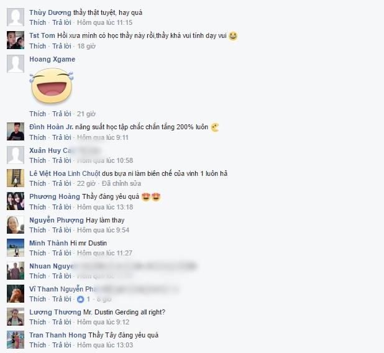Screen dimensions: 384x353
Task: Click Phương Hoàng's profile photo
Action: [16, 201]
